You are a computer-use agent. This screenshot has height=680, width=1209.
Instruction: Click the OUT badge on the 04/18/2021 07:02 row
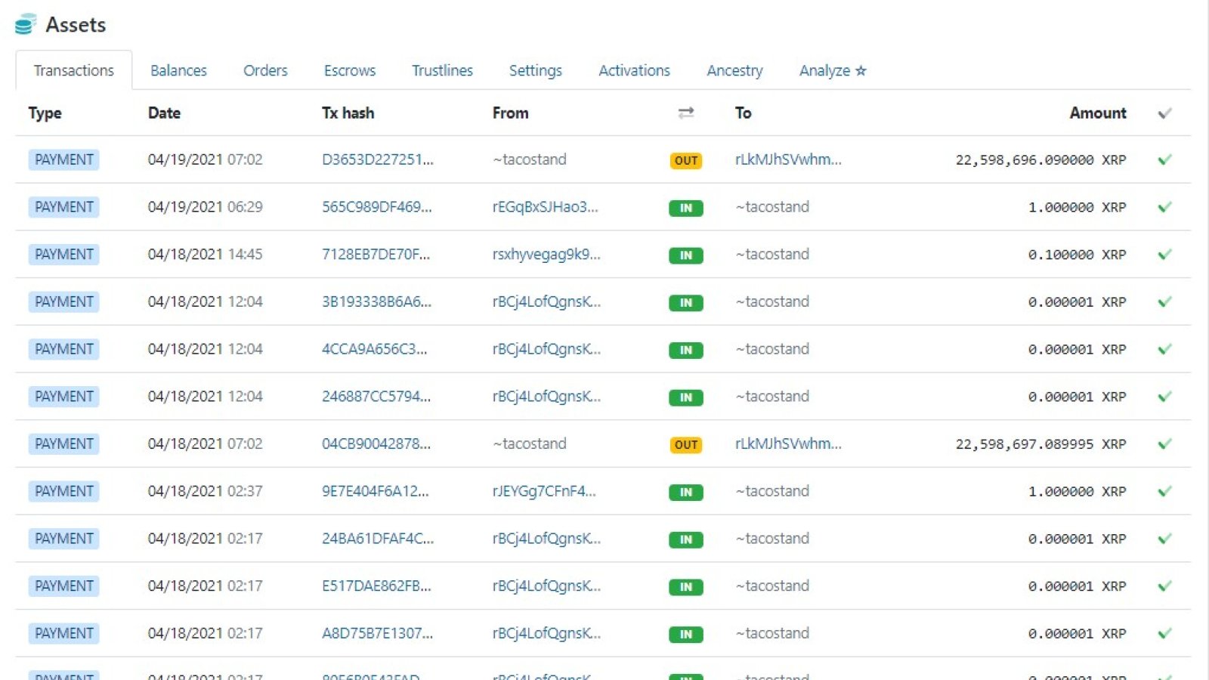click(686, 444)
